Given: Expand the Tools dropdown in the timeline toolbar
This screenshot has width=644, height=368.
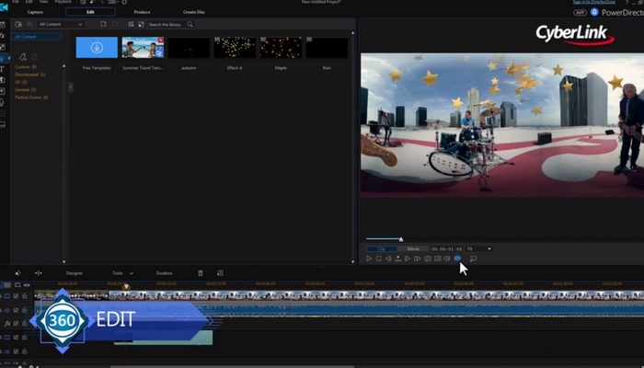Looking at the screenshot, I should tap(122, 273).
